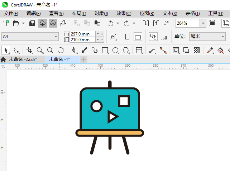Viewport: 230px width, 171px height.
Task: Select Landscape page orientation
Action: pos(138,37)
